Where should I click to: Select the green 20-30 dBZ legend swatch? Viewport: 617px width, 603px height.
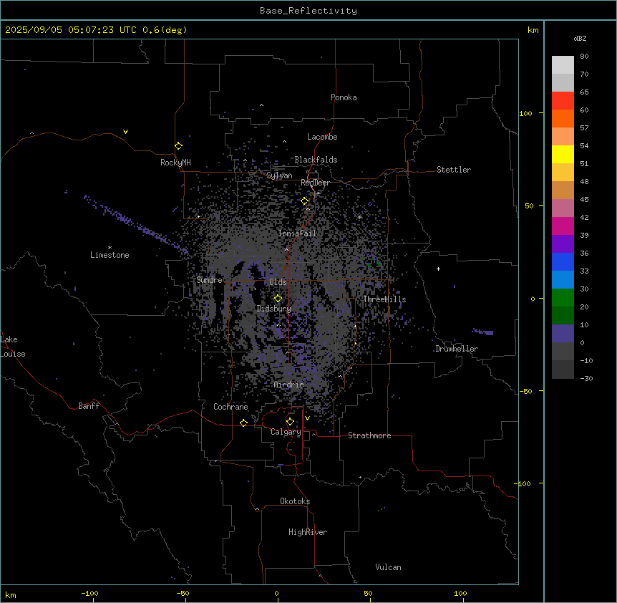tap(563, 298)
